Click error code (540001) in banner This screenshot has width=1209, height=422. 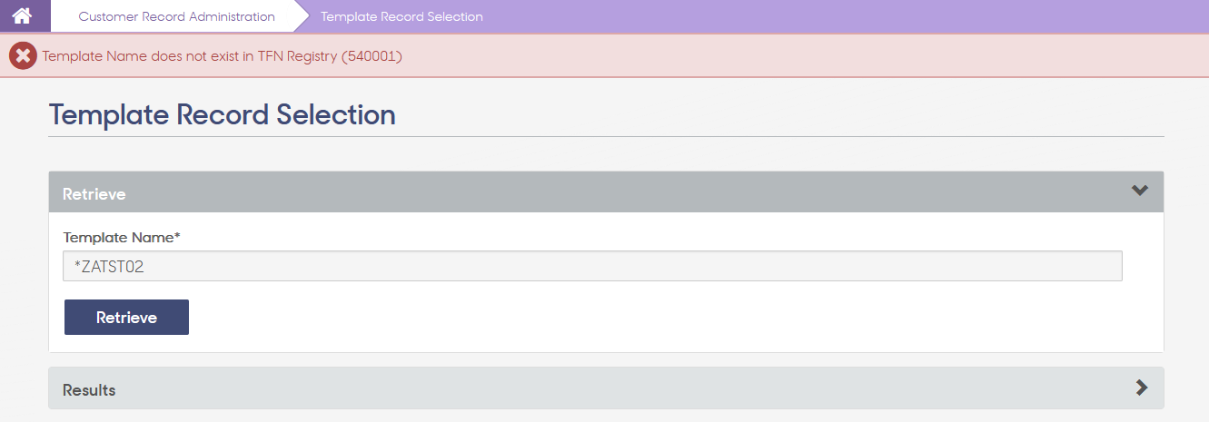[x=372, y=56]
